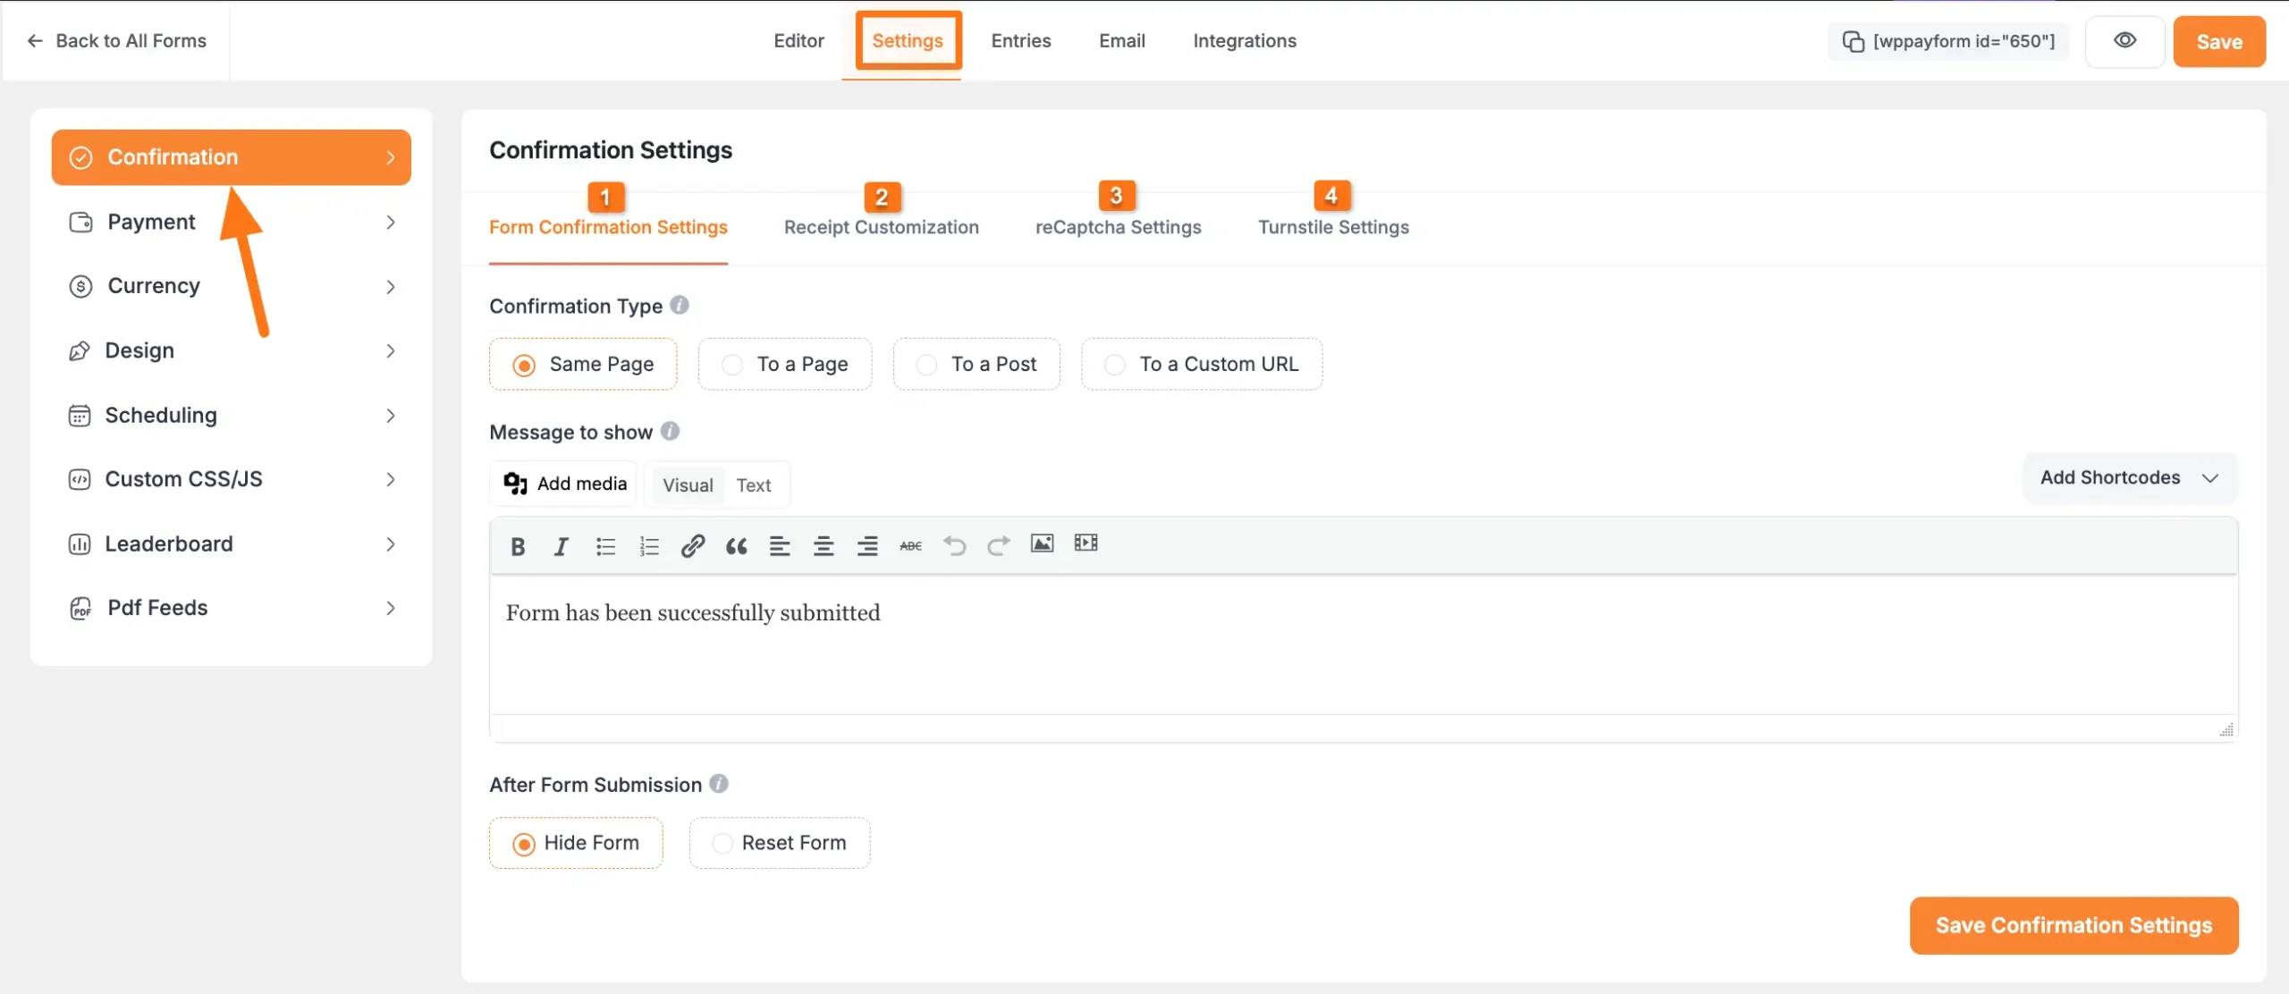
Task: Choose Reset Form after submission
Action: point(779,842)
